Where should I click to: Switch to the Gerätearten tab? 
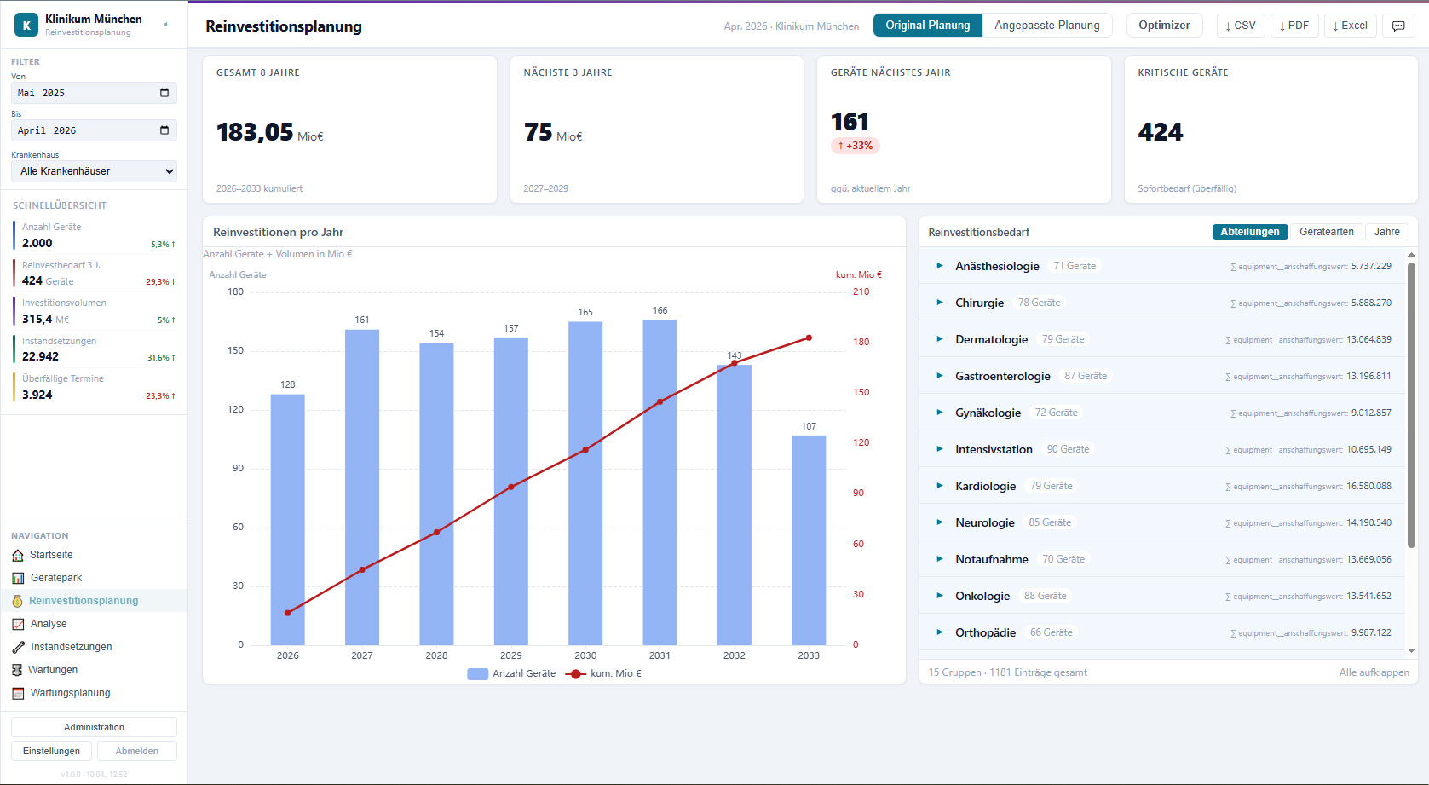(1326, 232)
